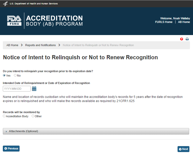Click the Welcome, Noah Wallaby text
The width and height of the screenshot is (193, 159).
click(175, 18)
